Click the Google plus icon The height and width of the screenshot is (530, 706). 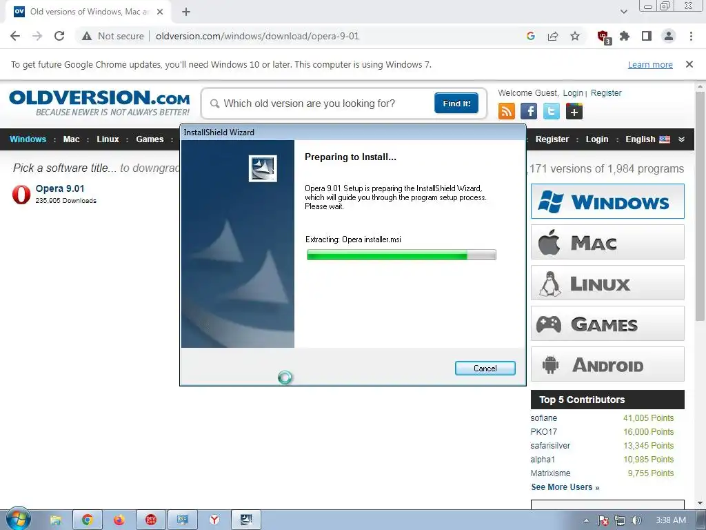(x=574, y=111)
